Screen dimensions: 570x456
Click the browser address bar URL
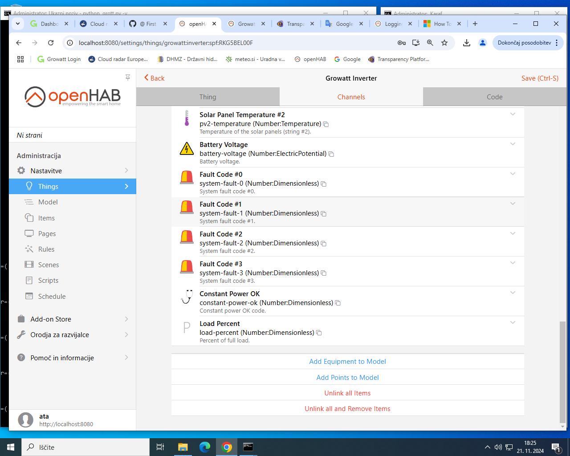166,43
